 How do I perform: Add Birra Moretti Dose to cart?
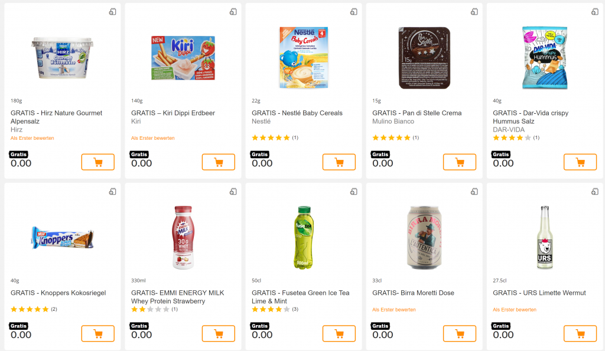click(459, 333)
